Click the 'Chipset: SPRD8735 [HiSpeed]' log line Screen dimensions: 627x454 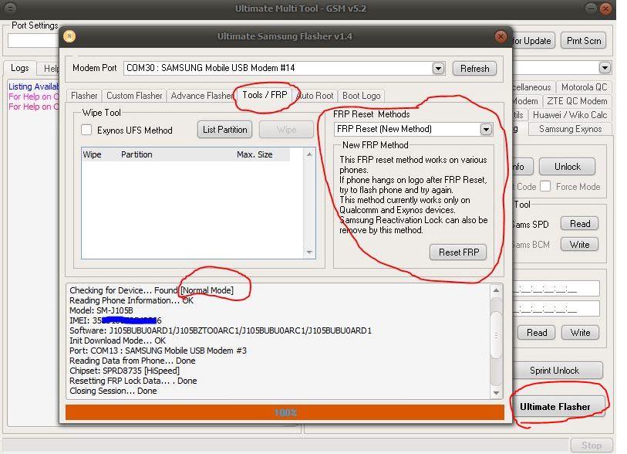click(x=124, y=371)
